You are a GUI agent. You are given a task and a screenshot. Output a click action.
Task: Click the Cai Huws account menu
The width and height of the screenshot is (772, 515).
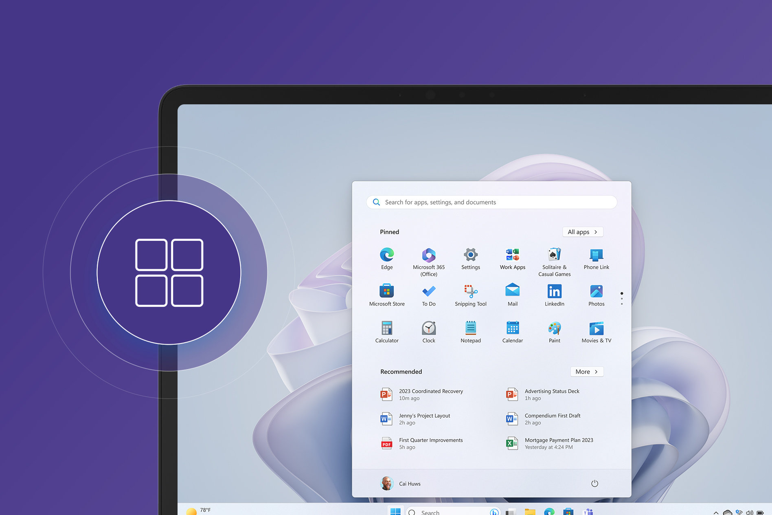pos(400,484)
